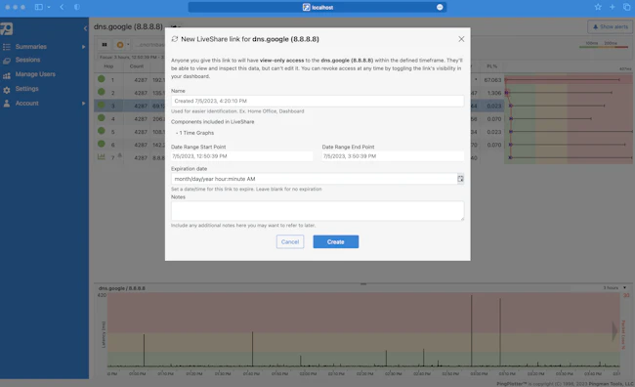Click the orange target icon in the trace toolbar
Image resolution: width=635 pixels, height=387 pixels.
[x=120, y=45]
